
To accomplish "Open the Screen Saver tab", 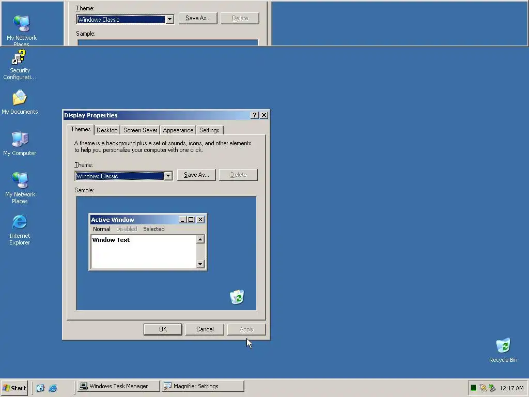I will tap(140, 130).
